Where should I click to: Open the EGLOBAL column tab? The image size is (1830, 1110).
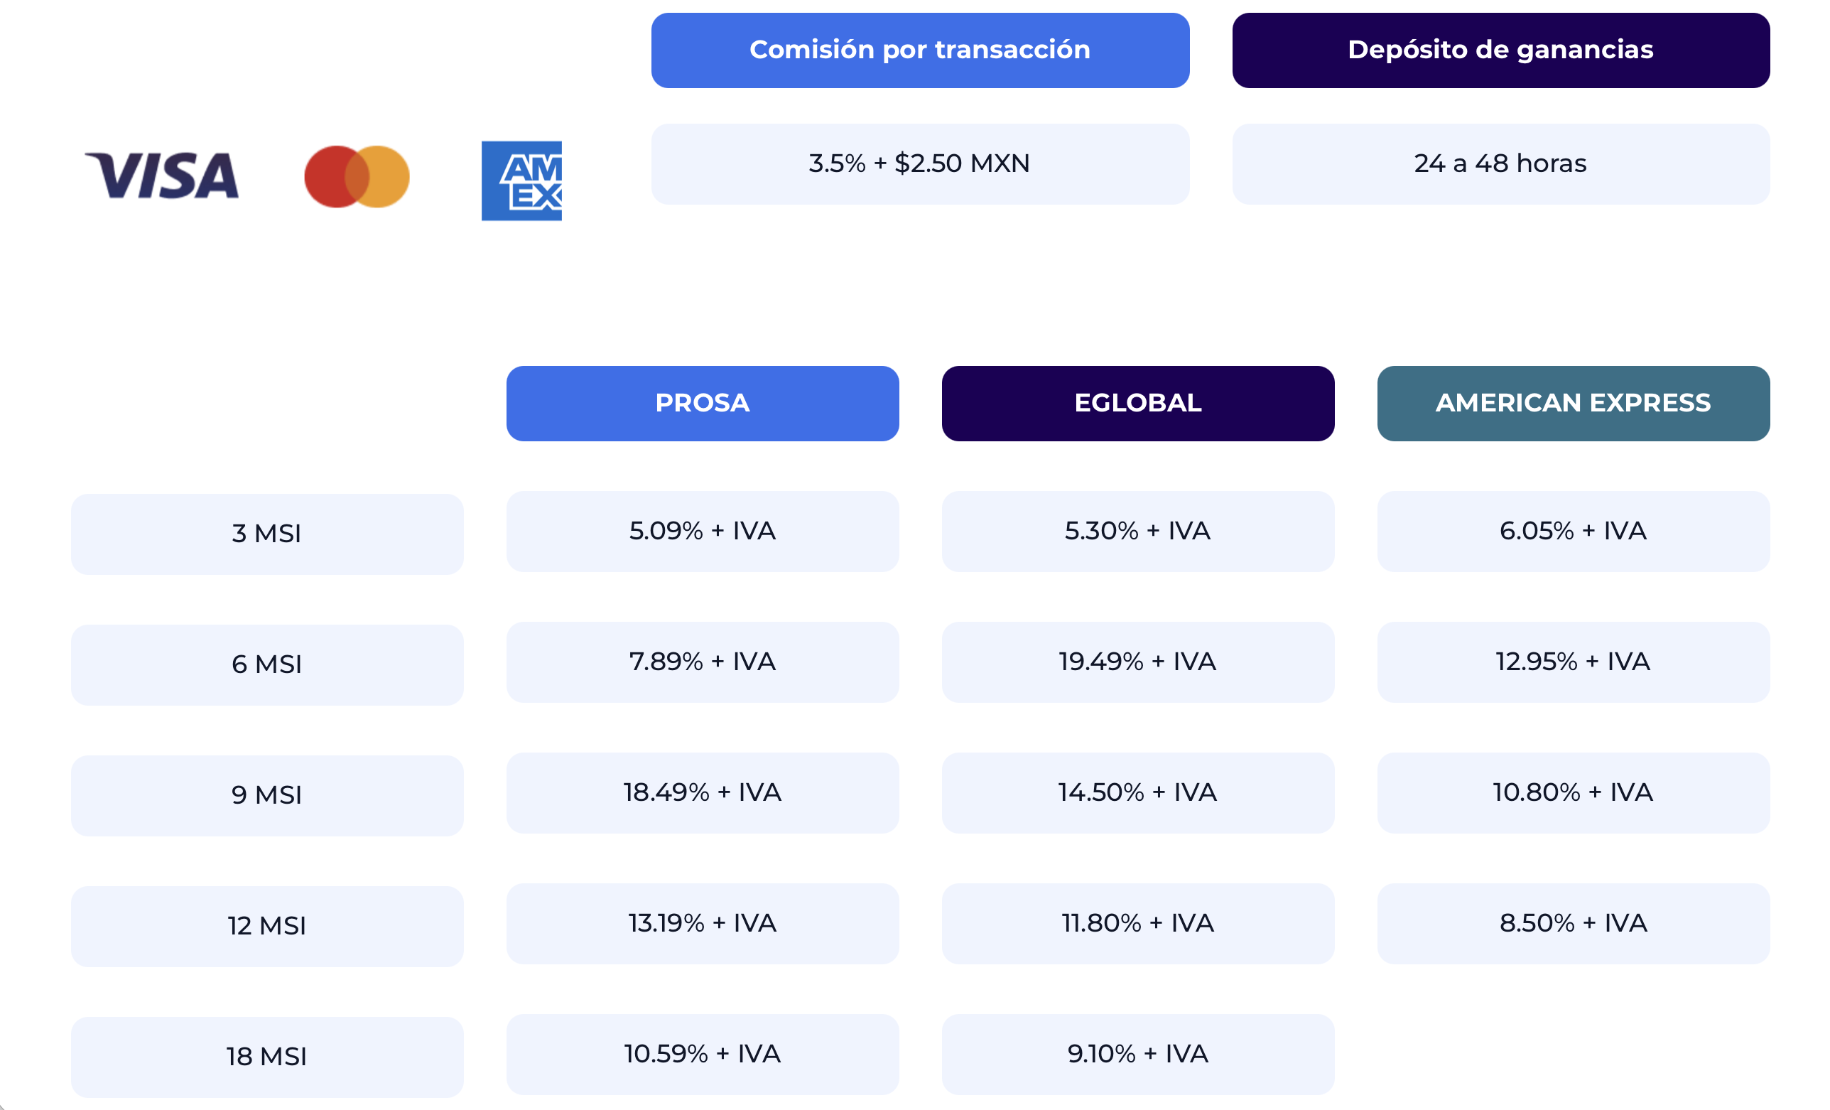[x=1137, y=403]
